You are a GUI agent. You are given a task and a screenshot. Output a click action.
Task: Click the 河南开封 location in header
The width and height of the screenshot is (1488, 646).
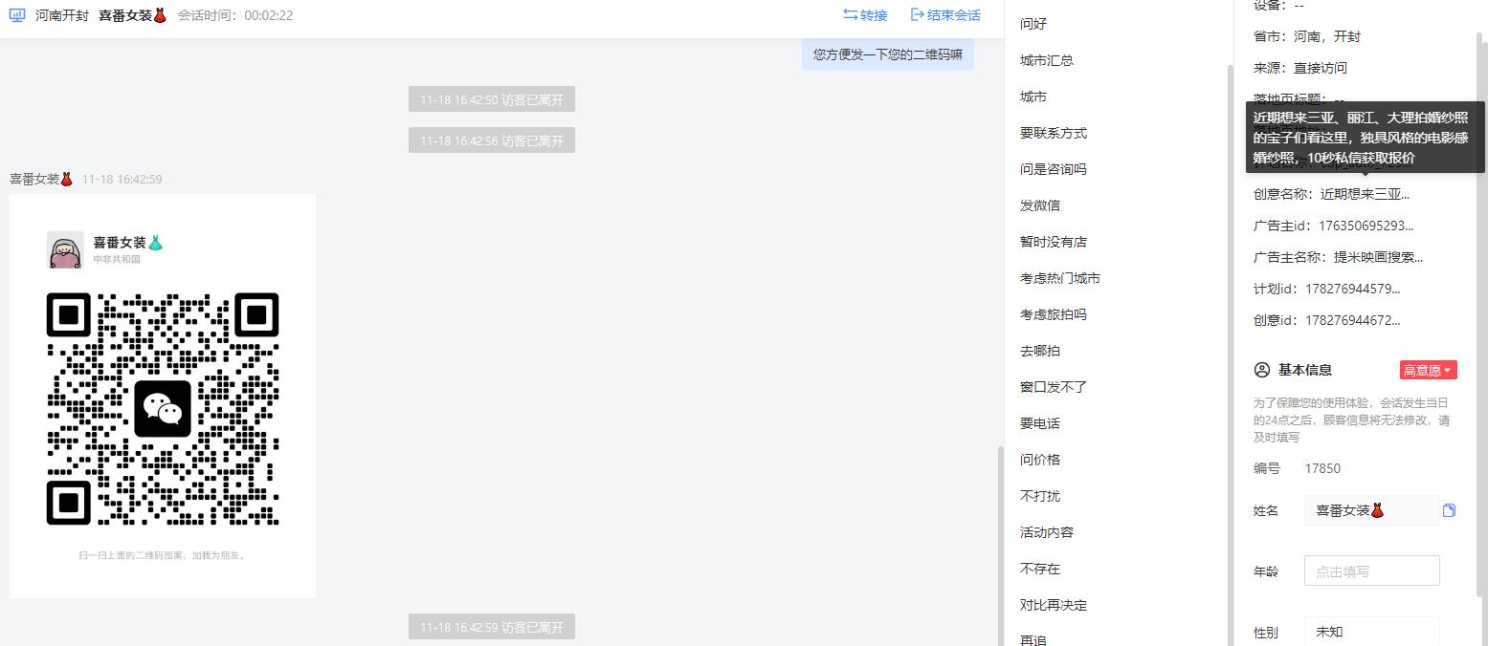(62, 15)
